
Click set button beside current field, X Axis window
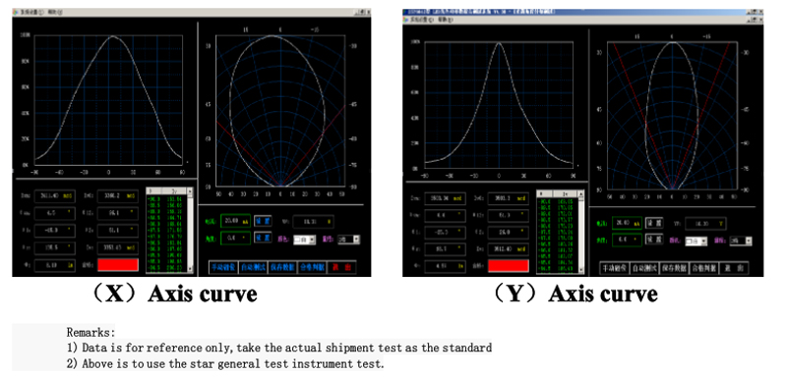(263, 221)
